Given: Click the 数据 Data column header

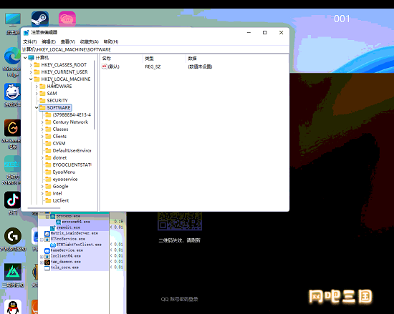Looking at the screenshot, I should point(237,59).
